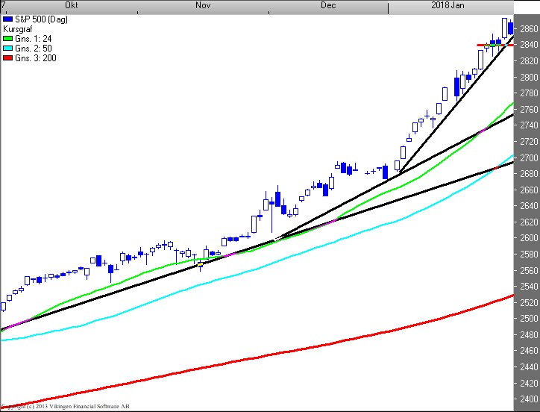Select the 'S&P 500 (Dag)' legend label

[x=41, y=19]
